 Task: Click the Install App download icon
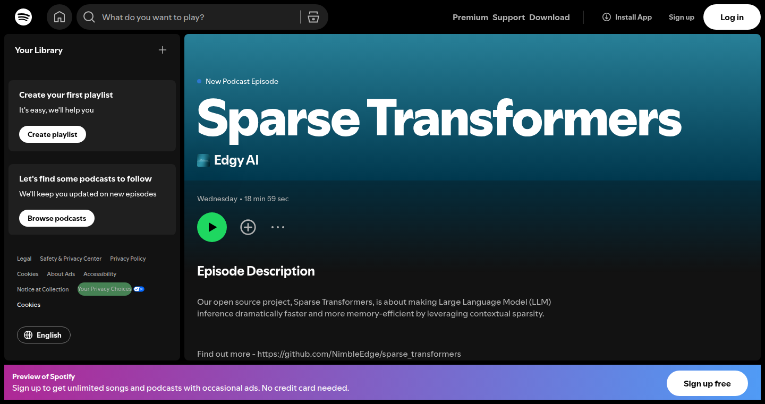click(x=607, y=17)
